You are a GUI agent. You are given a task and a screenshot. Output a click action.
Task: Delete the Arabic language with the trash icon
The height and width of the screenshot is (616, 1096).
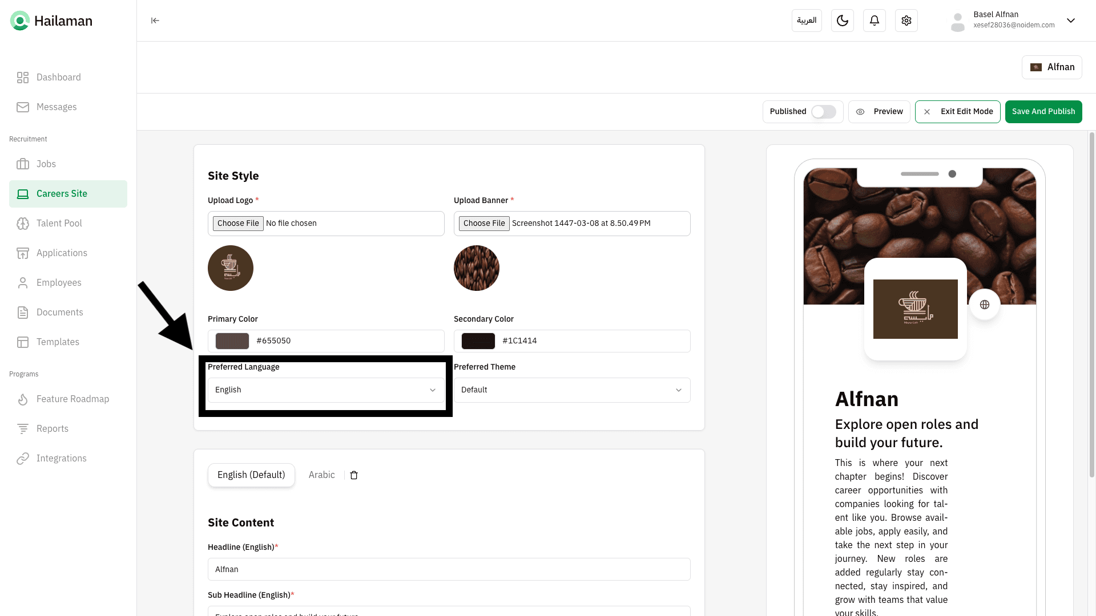click(x=354, y=475)
